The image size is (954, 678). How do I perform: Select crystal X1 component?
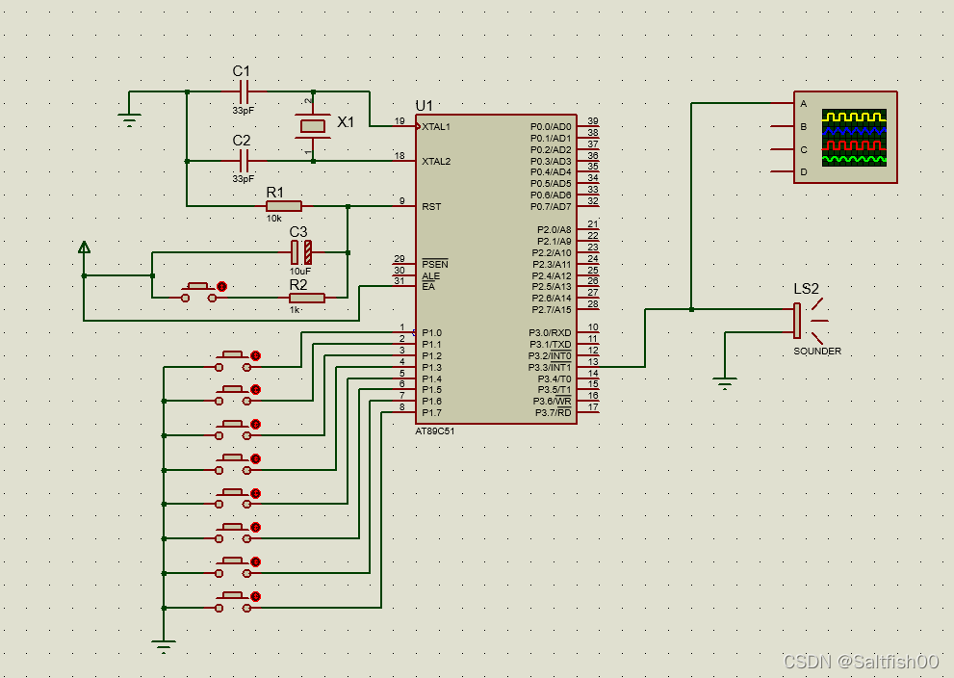pyautogui.click(x=313, y=126)
